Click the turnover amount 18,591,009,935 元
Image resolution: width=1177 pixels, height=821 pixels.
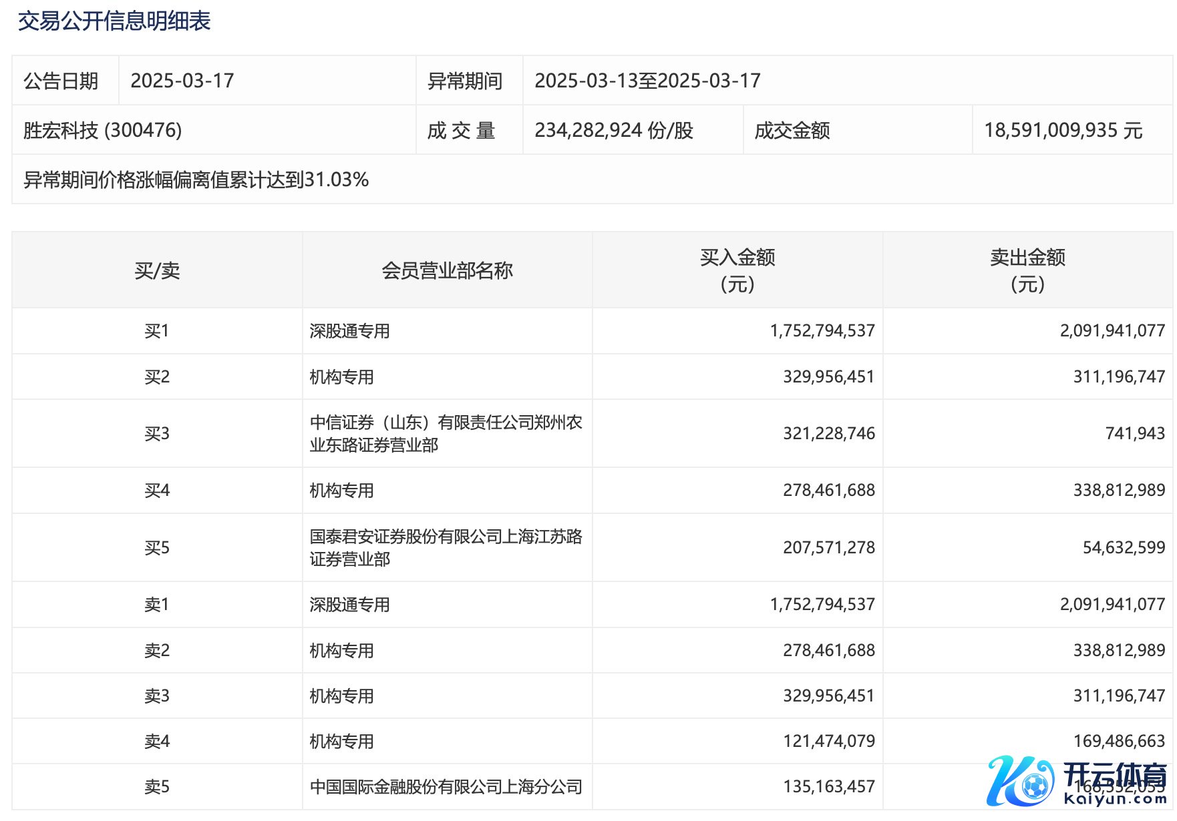click(x=1063, y=130)
